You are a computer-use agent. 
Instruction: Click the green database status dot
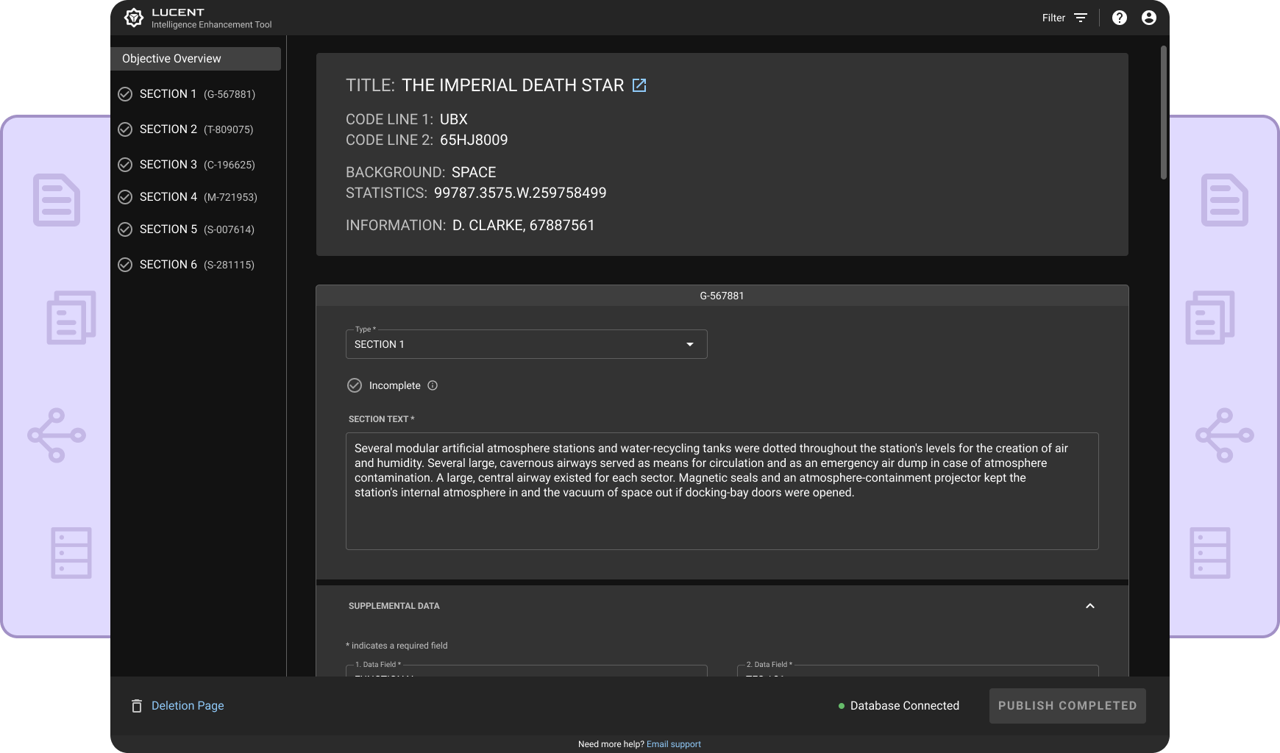click(x=842, y=706)
